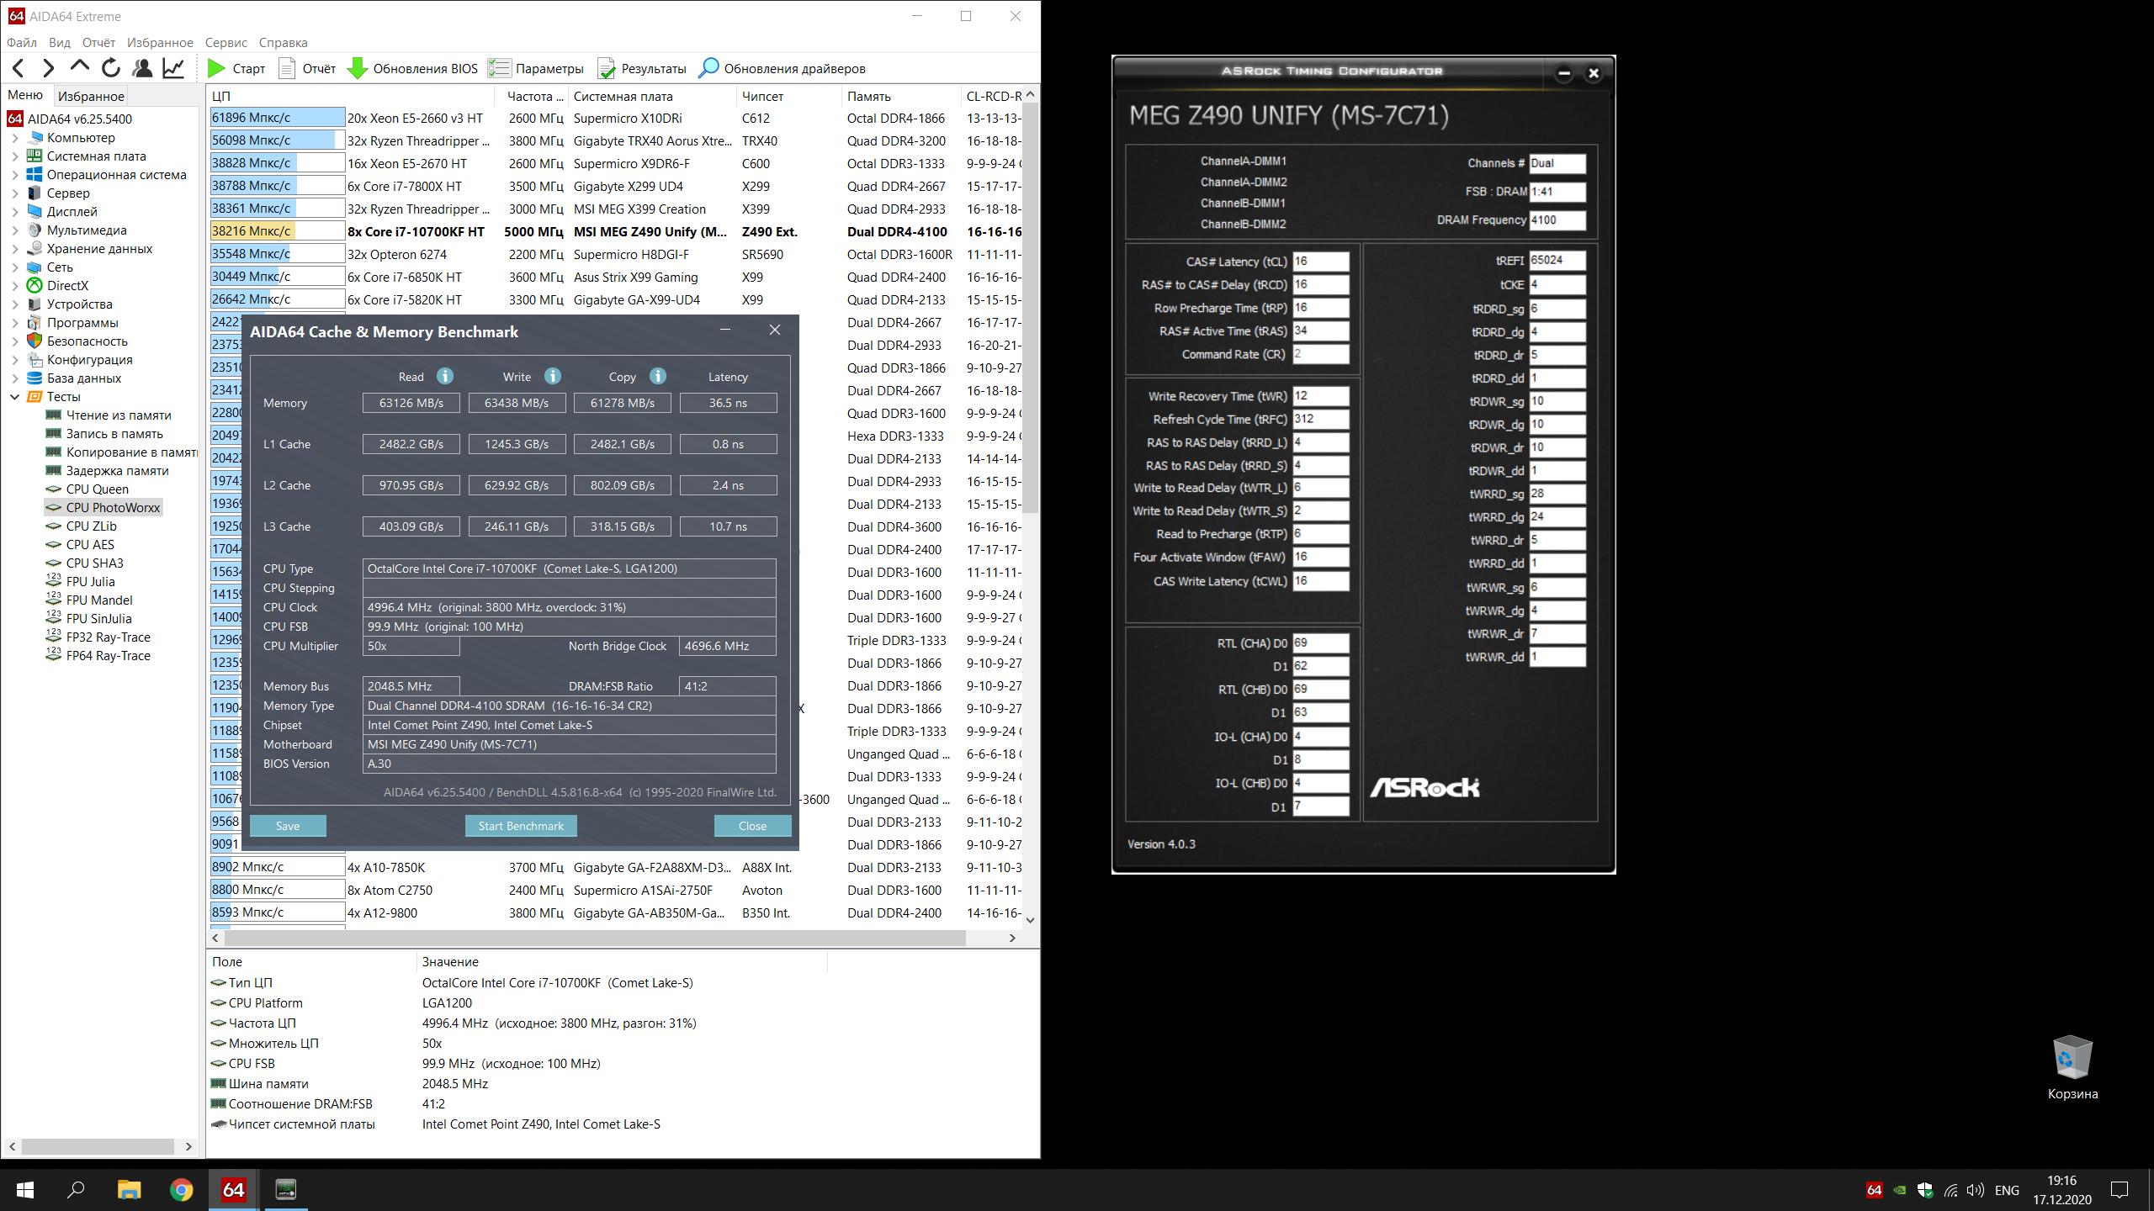The image size is (2154, 1211).
Task: Switch to the Избранное tab
Action: (91, 96)
